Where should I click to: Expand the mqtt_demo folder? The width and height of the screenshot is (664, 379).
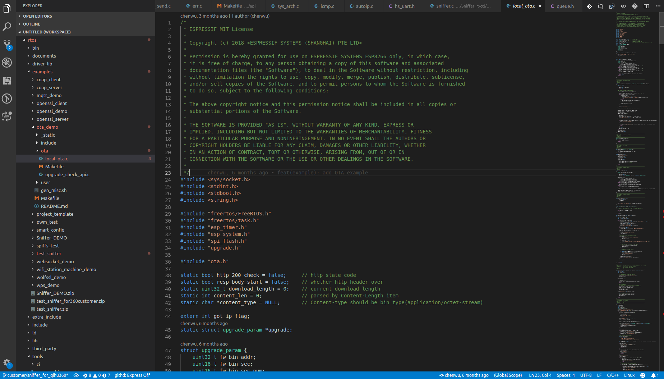click(x=86, y=95)
